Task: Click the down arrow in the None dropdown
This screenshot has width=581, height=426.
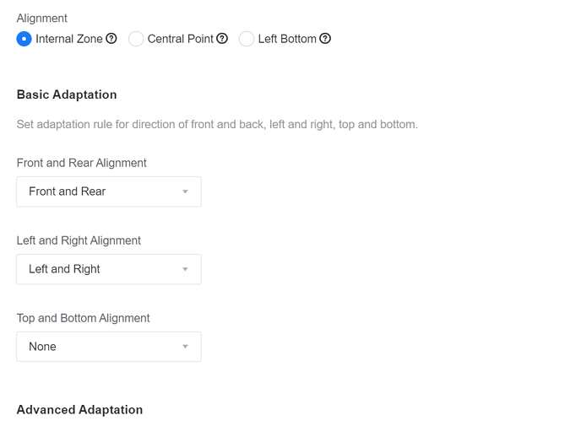Action: pyautogui.click(x=185, y=347)
